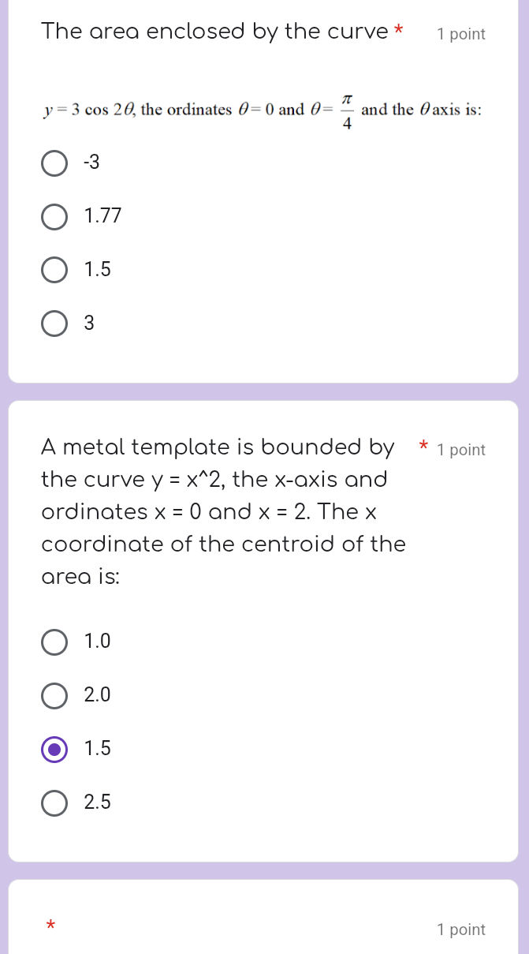Image resolution: width=529 pixels, height=954 pixels.
Task: Click the label text next to 2.5
Action: tap(98, 802)
